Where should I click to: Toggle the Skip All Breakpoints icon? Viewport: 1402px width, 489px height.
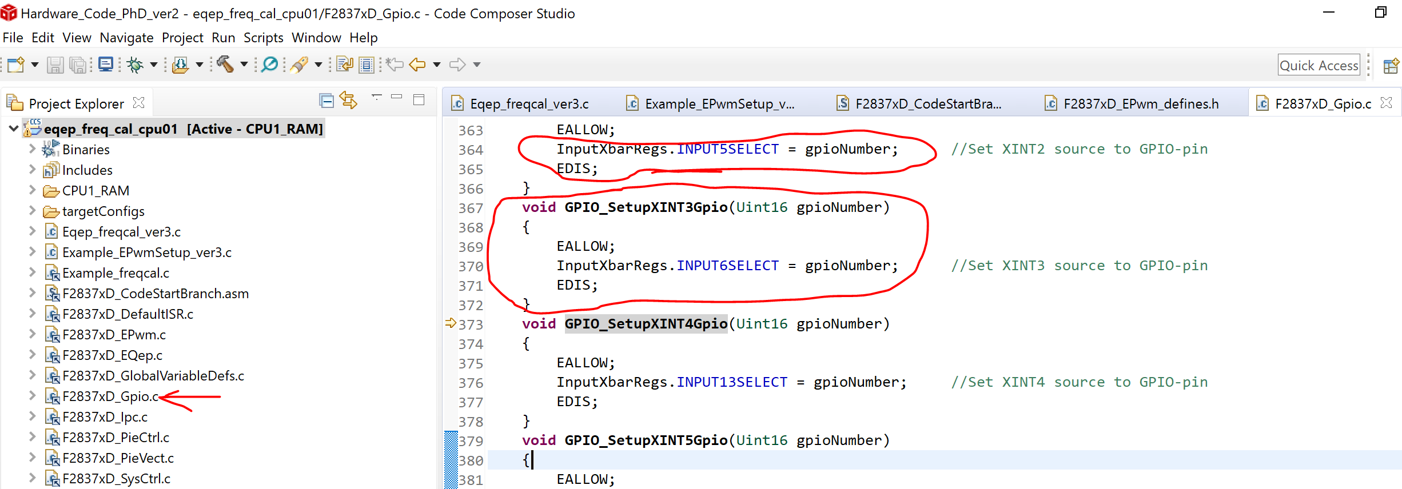[269, 65]
